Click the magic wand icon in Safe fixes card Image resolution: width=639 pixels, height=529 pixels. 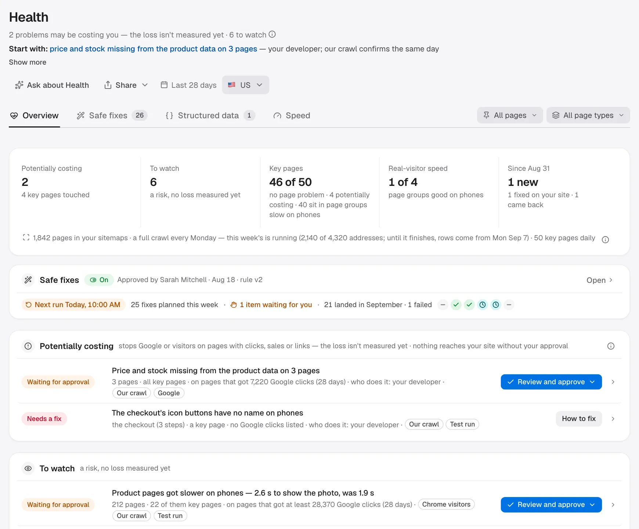[x=28, y=280]
